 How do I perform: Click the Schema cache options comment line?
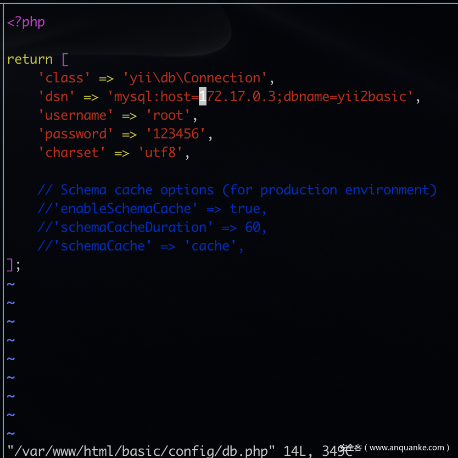tap(237, 190)
